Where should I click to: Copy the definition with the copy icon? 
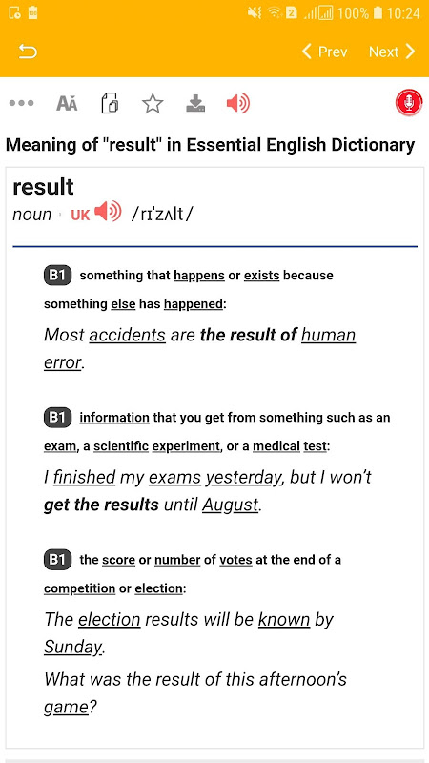[x=110, y=104]
